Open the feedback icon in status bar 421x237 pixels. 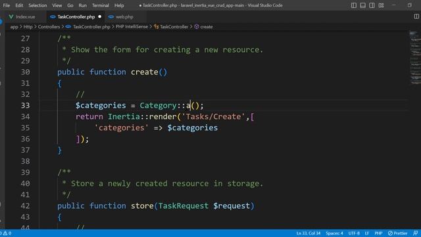pyautogui.click(x=415, y=233)
